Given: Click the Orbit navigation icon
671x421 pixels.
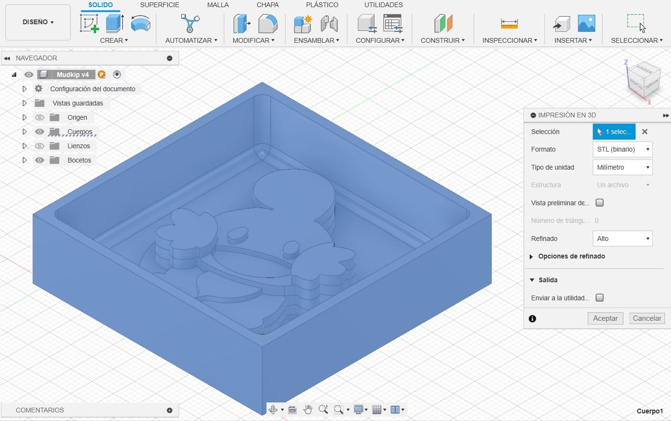Looking at the screenshot, I should coord(273,410).
